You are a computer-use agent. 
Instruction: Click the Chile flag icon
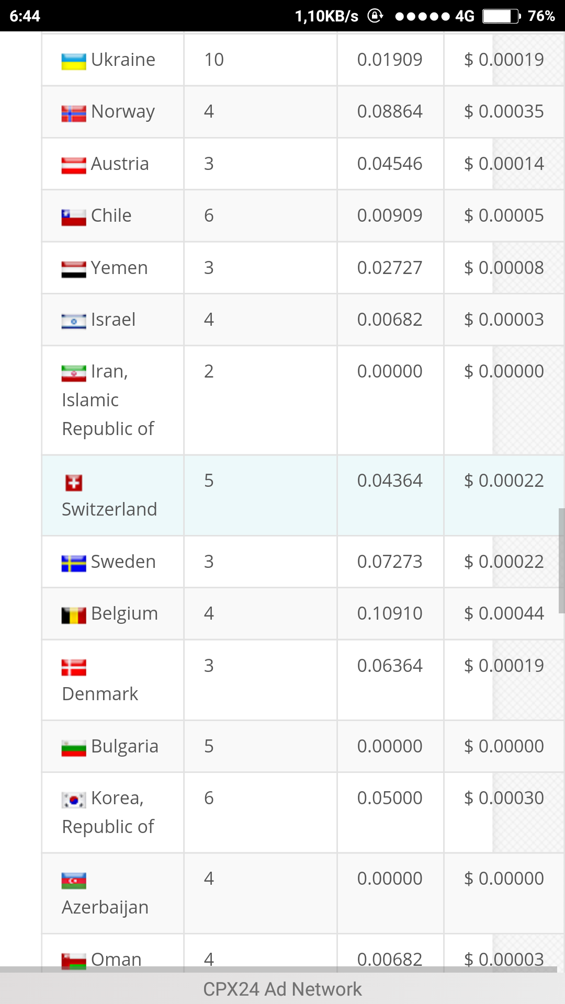tap(74, 218)
